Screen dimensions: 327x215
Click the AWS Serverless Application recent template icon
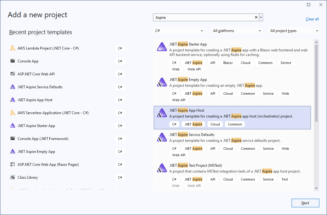pos(13,113)
